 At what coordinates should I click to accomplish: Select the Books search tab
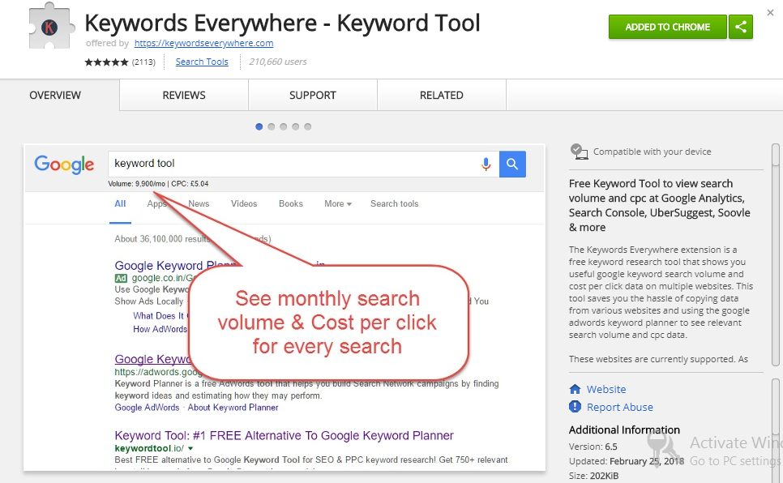(291, 203)
